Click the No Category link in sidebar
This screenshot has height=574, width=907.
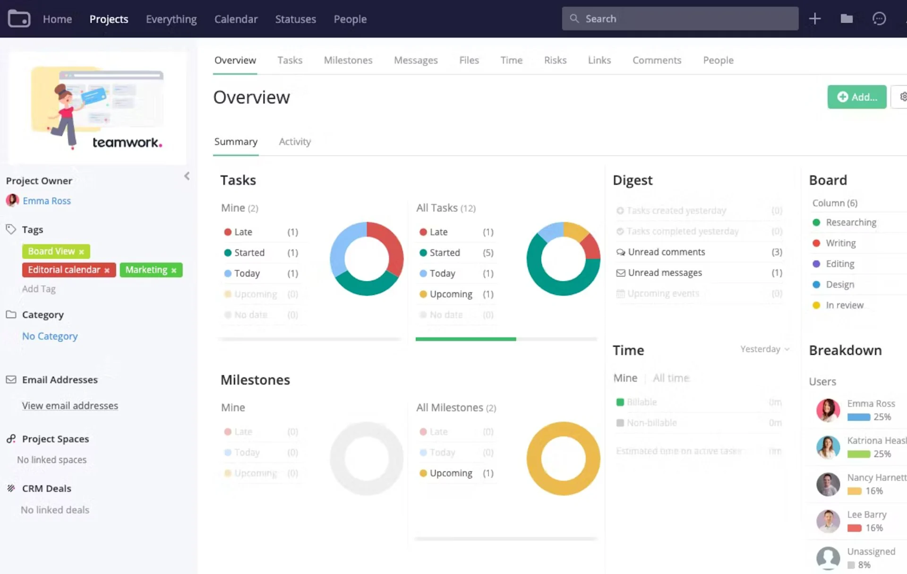50,336
